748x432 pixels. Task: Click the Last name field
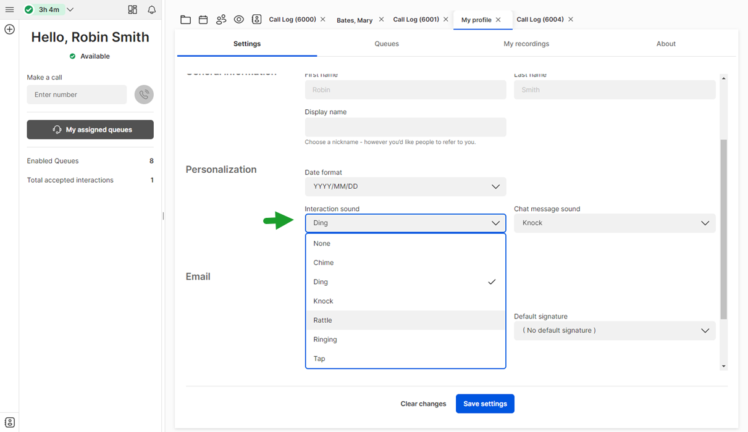coord(615,89)
